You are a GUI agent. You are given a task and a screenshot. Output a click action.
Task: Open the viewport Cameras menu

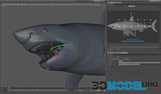[x=8, y=4]
